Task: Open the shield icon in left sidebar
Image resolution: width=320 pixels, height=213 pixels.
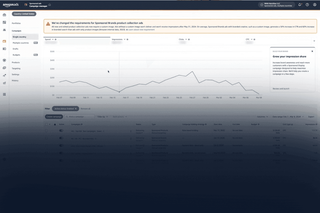Action: click(4, 60)
